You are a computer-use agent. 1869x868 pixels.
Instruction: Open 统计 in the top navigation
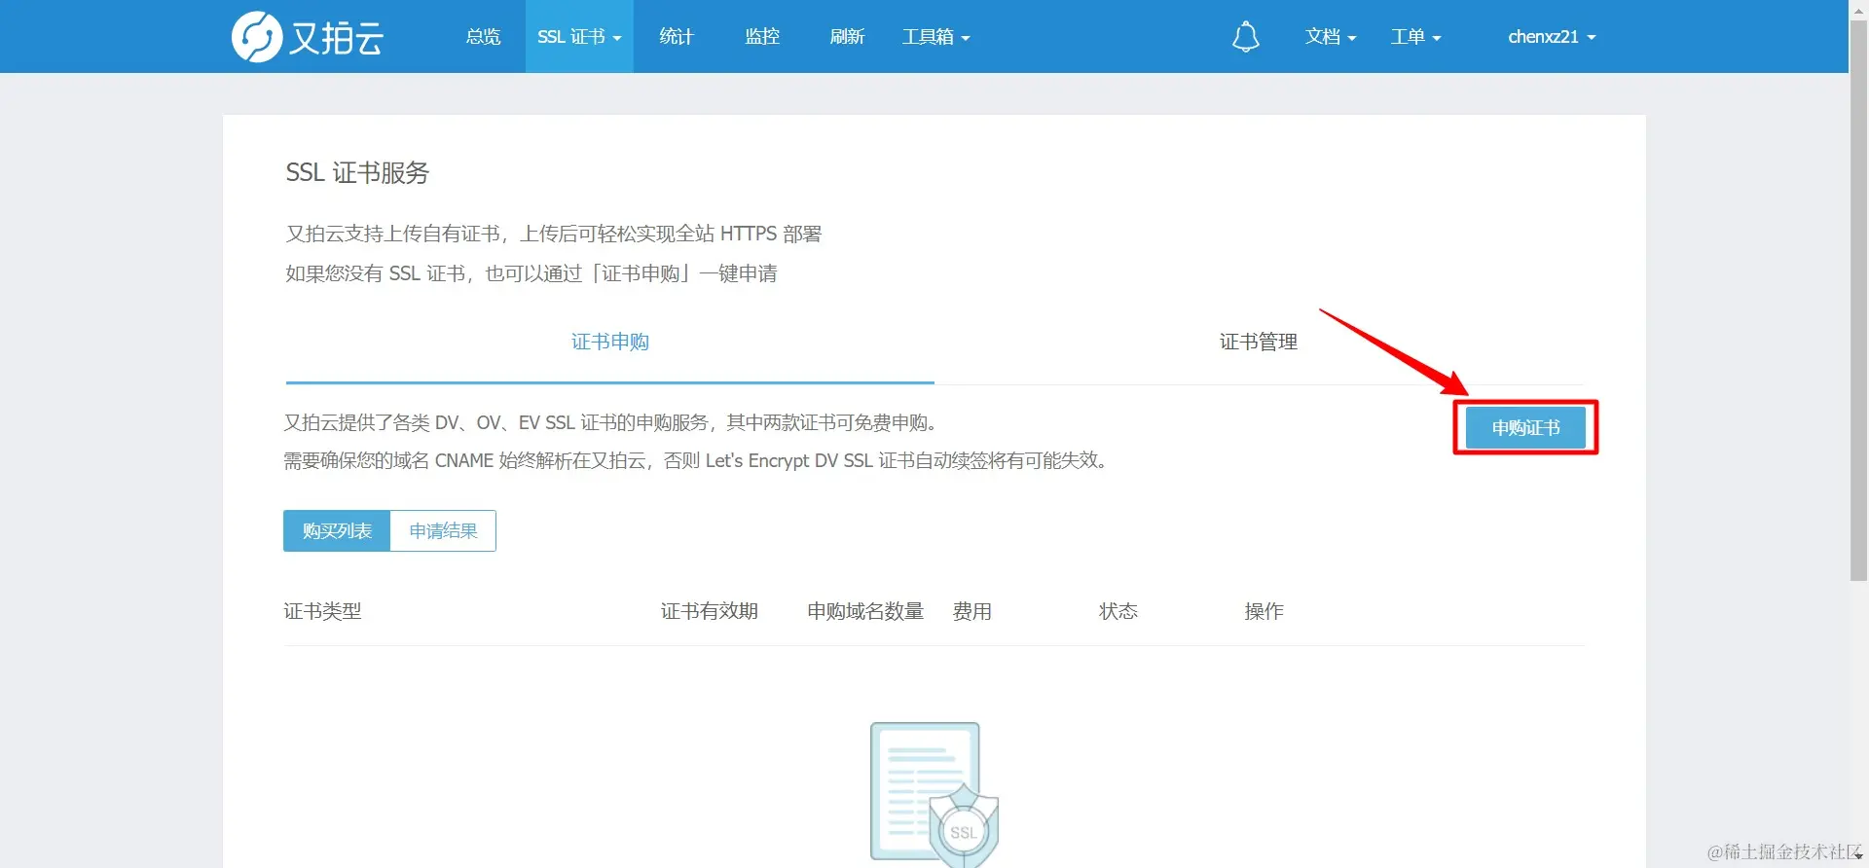coord(677,37)
